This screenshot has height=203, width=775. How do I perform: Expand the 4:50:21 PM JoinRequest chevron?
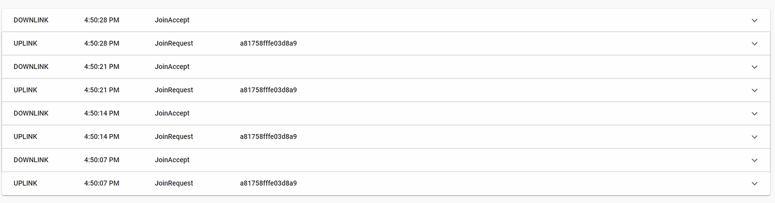tap(754, 90)
